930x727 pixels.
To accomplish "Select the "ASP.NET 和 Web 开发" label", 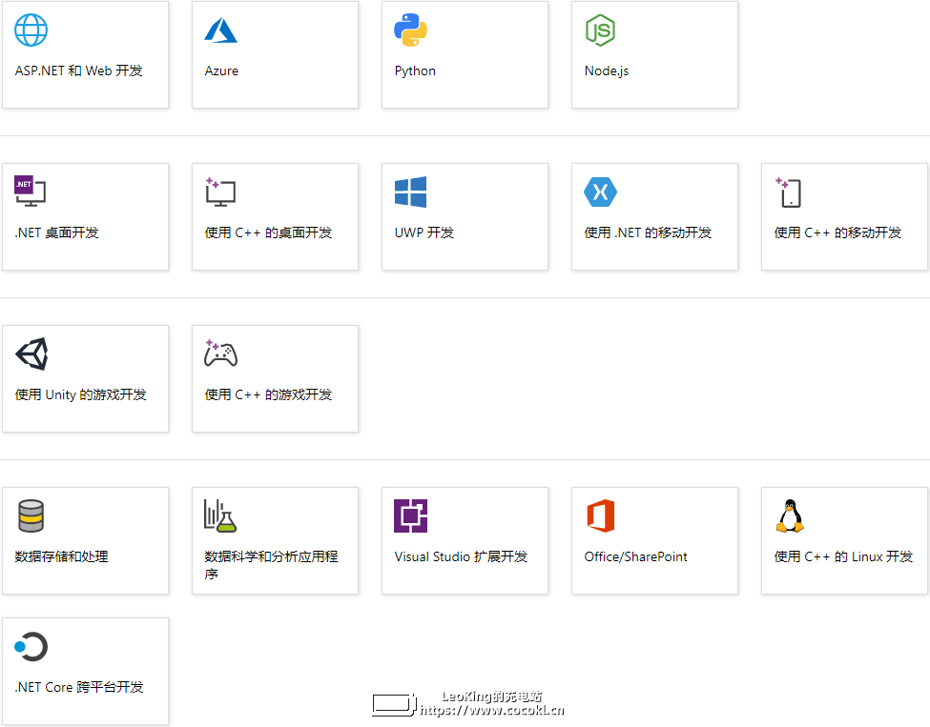I will pos(79,71).
